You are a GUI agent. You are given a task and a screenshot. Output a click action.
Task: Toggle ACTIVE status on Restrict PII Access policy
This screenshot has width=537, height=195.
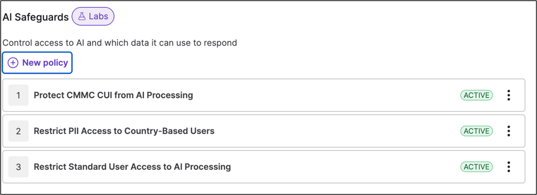(x=476, y=131)
